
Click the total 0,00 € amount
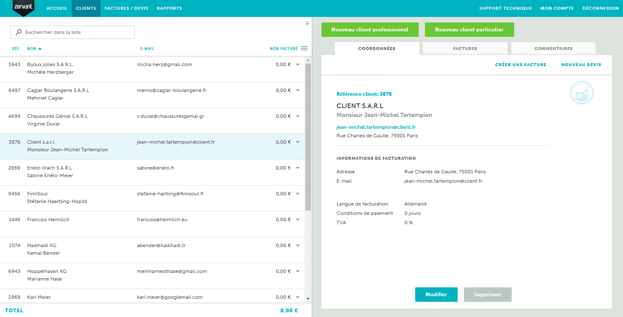(289, 311)
